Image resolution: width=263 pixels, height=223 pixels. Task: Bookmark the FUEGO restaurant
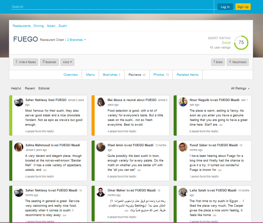click(x=49, y=62)
